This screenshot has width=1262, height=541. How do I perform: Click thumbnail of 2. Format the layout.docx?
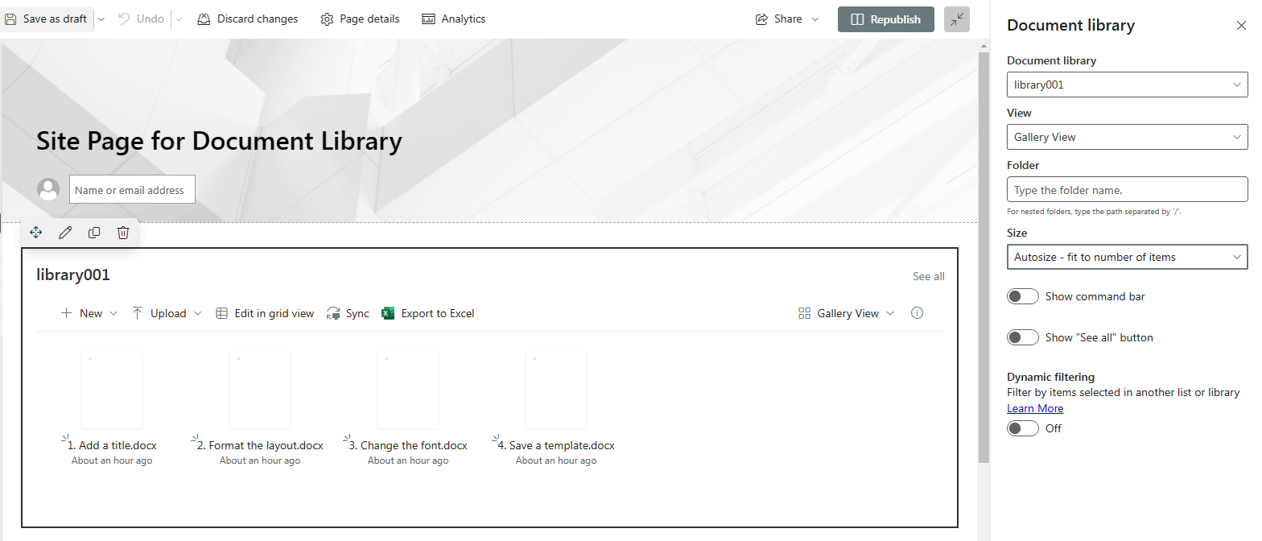pyautogui.click(x=260, y=390)
